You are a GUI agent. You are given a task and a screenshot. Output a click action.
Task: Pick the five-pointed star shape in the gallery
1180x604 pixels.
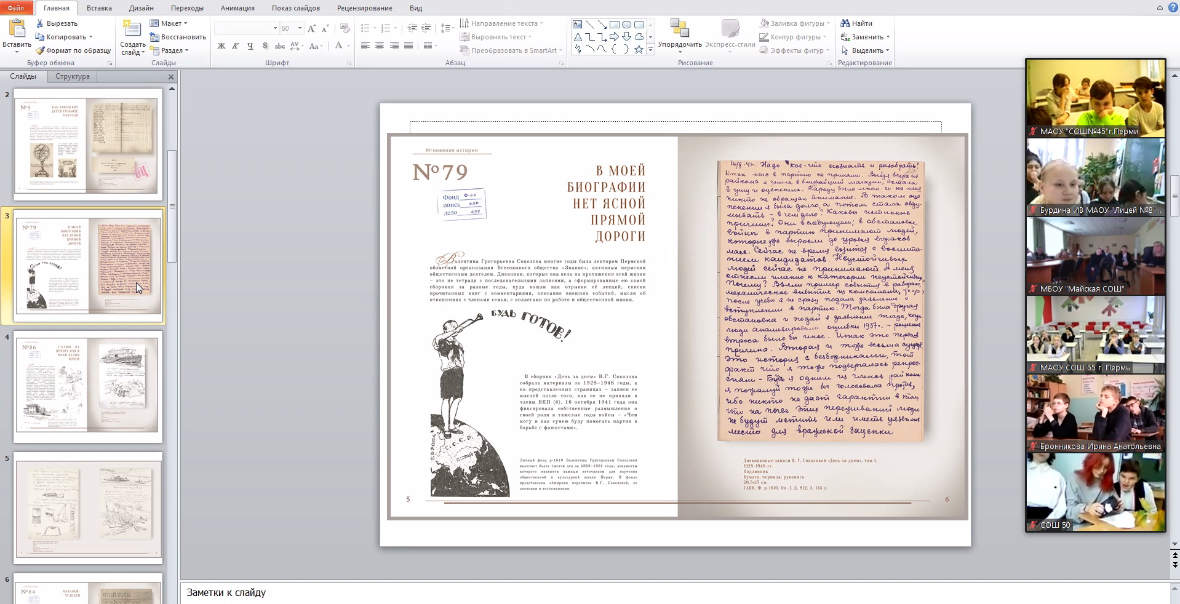point(639,50)
